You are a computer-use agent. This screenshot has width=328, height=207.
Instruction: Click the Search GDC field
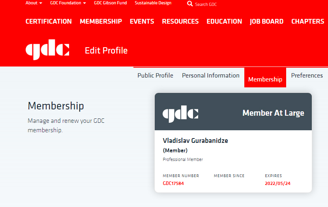coord(206,4)
